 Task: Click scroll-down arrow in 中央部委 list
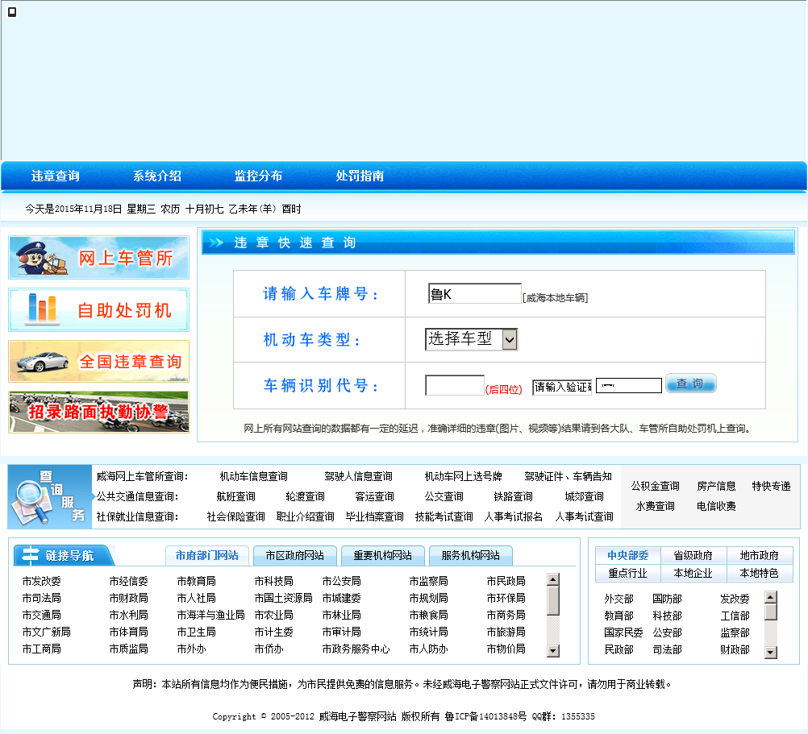click(770, 653)
